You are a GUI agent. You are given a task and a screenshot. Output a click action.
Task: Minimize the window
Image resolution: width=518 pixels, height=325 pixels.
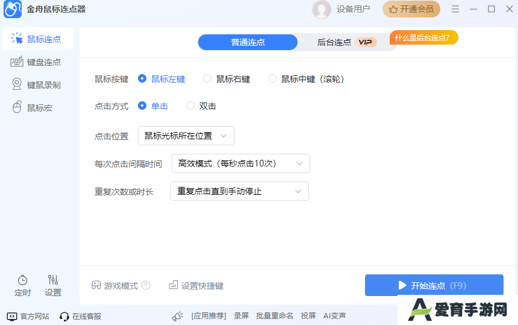(473, 9)
